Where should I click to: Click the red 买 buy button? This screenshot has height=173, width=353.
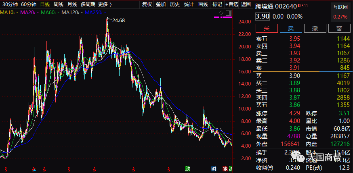pyautogui.click(x=267, y=28)
